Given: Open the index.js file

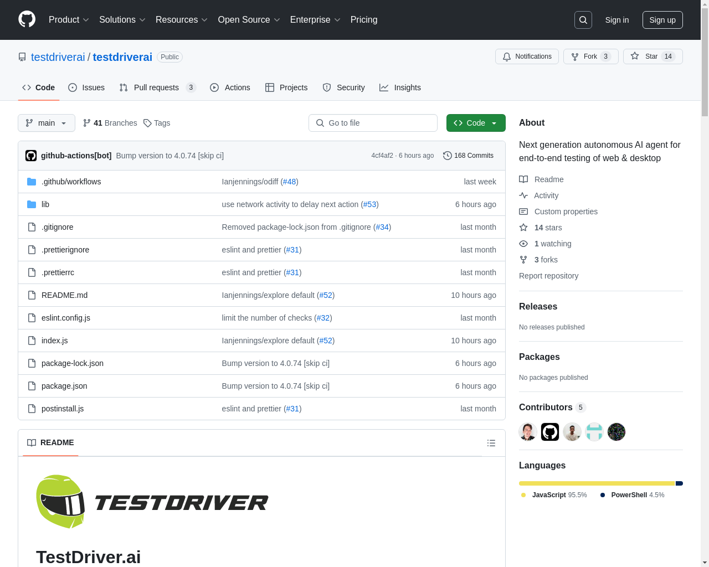Looking at the screenshot, I should 55,341.
